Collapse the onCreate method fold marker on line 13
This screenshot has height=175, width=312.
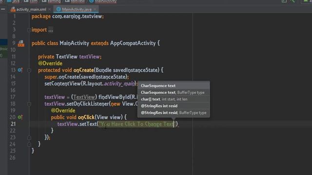[29, 70]
